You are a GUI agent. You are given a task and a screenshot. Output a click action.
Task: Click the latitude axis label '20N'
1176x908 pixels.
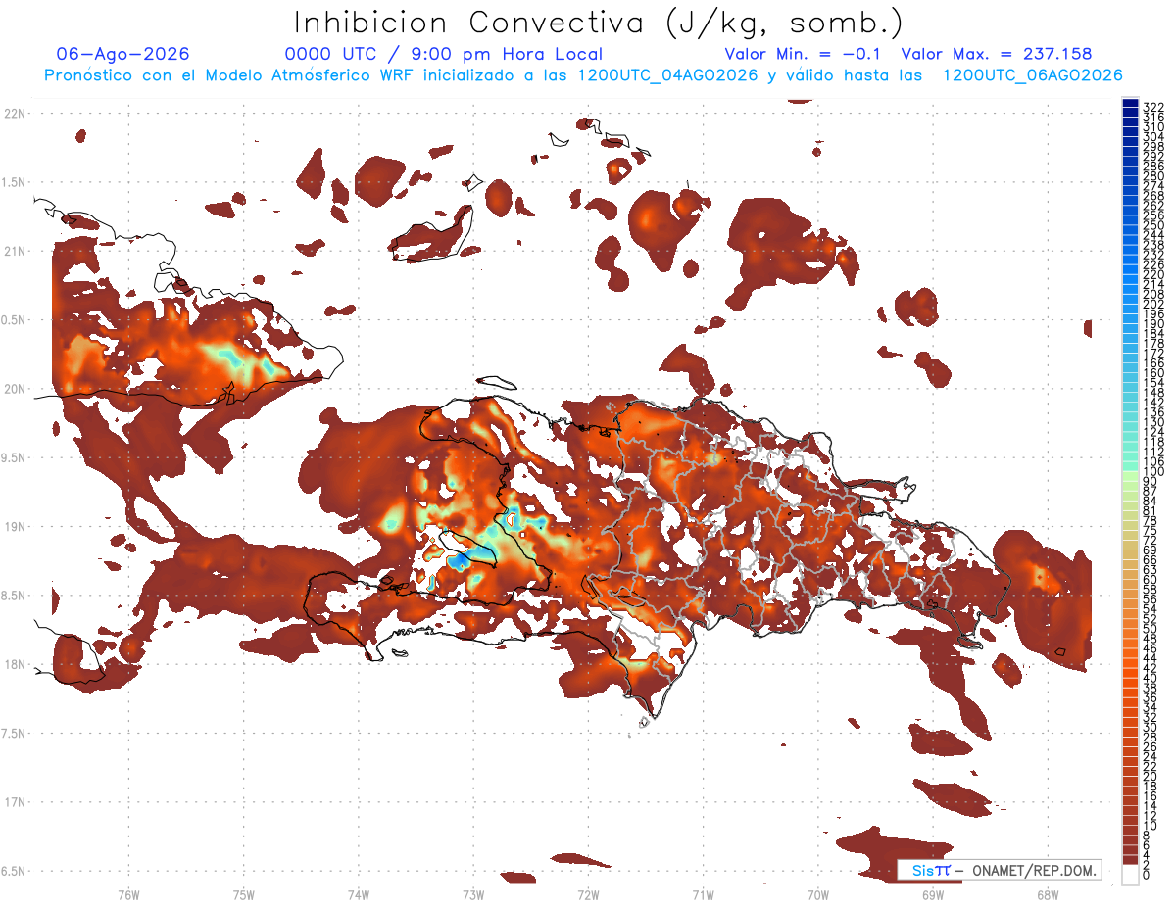15,389
